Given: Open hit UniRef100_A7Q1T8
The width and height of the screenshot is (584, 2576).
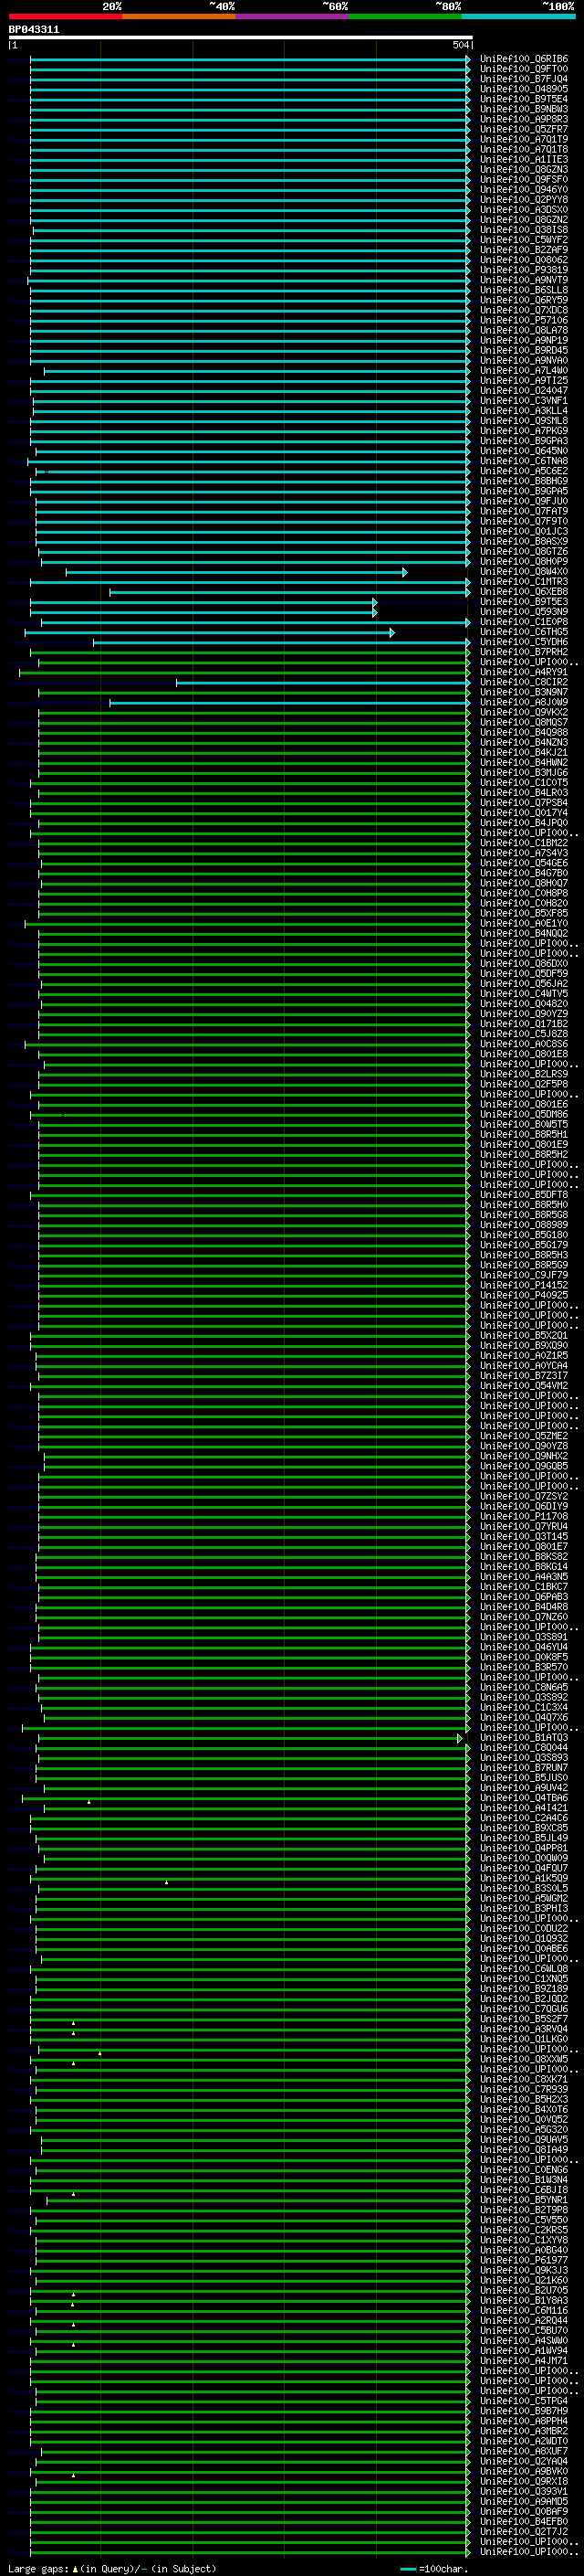Looking at the screenshot, I should pyautogui.click(x=524, y=149).
